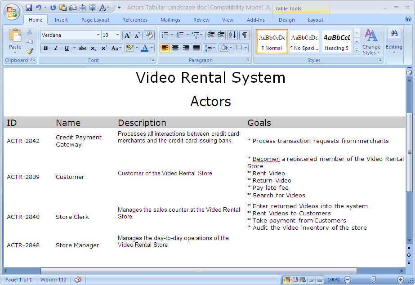415x285 pixels.
Task: Align text right
Action: pyautogui.click(x=186, y=48)
